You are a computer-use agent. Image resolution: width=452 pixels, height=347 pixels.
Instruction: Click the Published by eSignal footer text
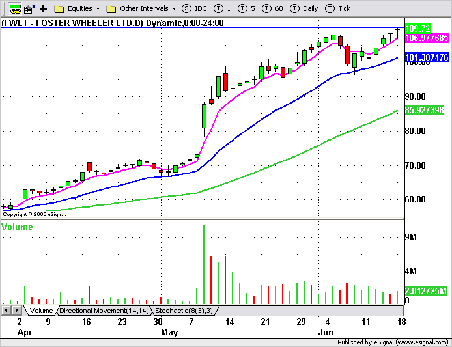click(393, 342)
